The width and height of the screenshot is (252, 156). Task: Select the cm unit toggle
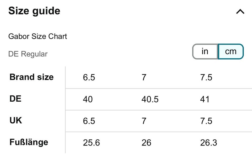[231, 51]
